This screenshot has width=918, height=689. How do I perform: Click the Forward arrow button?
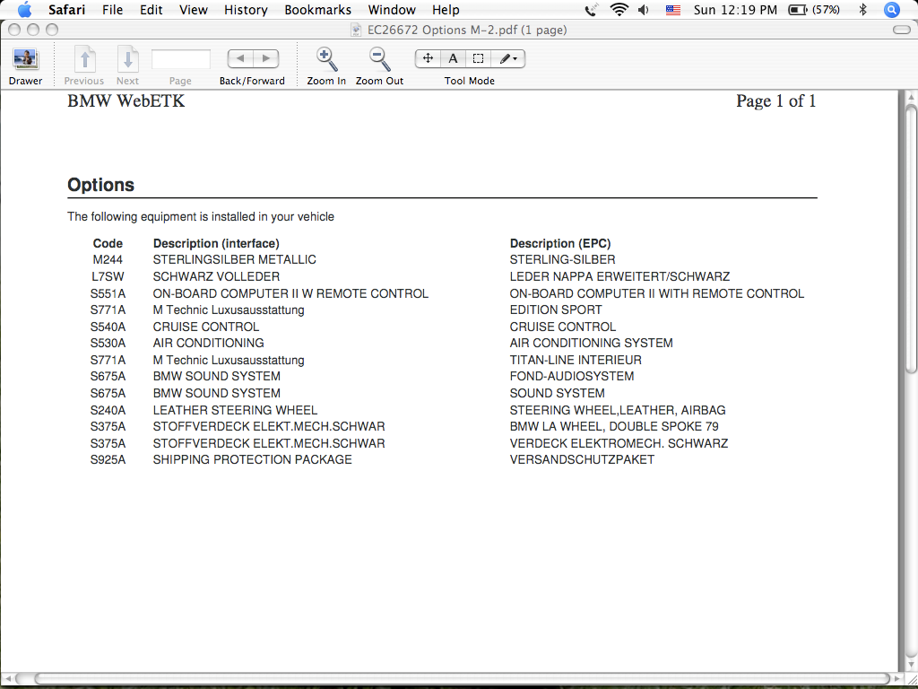point(265,58)
